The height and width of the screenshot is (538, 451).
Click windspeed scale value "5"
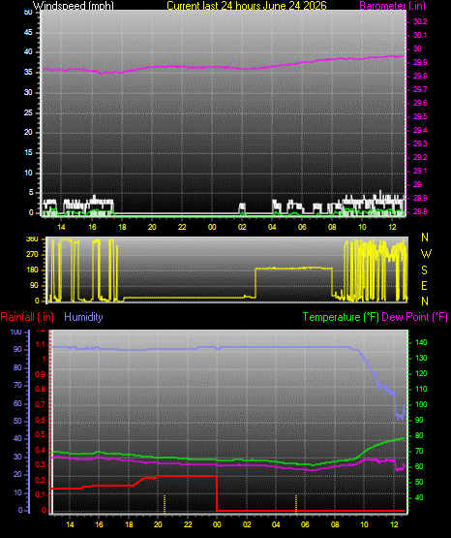(31, 193)
